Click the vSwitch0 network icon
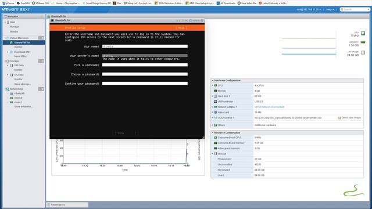Screen dimensions: 372x209 click(11, 93)
